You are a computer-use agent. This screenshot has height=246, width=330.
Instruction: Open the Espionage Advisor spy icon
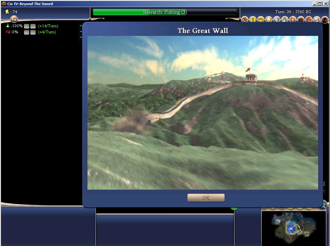pyautogui.click(x=325, y=20)
